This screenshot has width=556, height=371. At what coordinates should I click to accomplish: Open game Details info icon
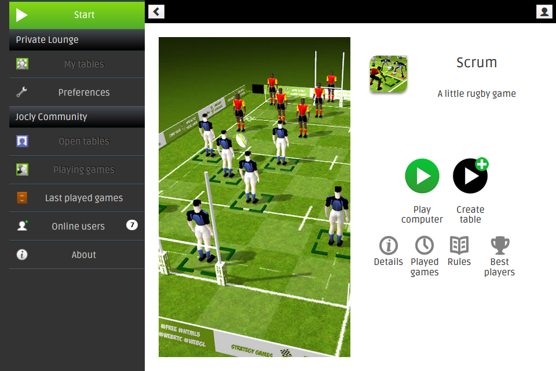[x=388, y=245]
